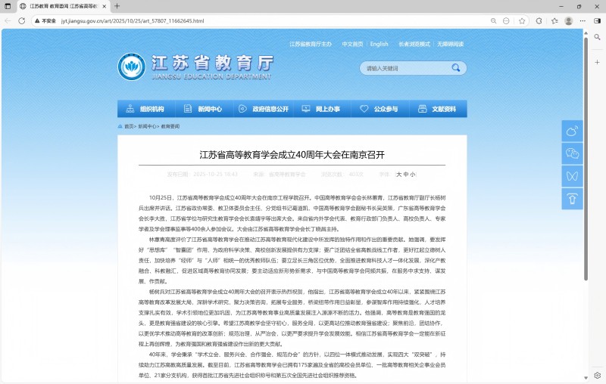The image size is (606, 384).
Task: Enable 无障碍阅读 accessibility reading
Action: coord(450,44)
